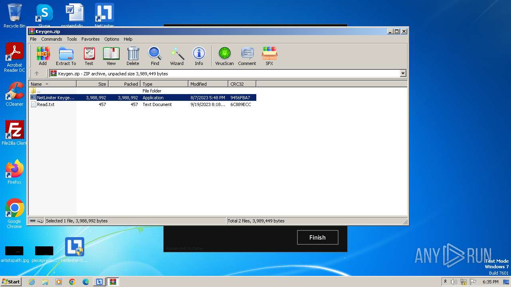
Task: Select the parent folder '..' row
Action: (x=143, y=91)
